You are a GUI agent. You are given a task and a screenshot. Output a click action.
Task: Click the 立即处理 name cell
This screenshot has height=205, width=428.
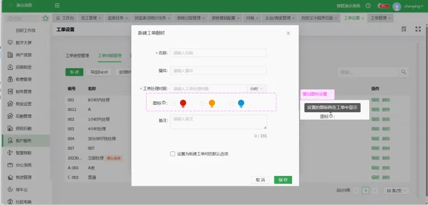click(x=96, y=158)
